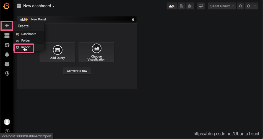Click the Convert to row button
Screen dimensions: 263x139
77,71
